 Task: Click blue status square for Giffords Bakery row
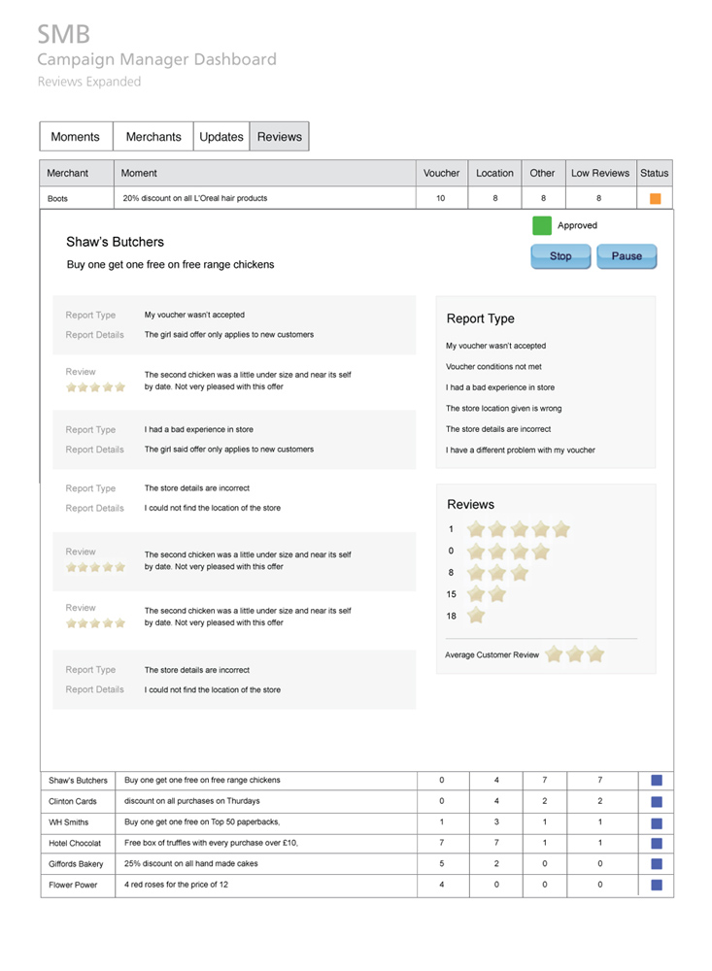point(656,864)
